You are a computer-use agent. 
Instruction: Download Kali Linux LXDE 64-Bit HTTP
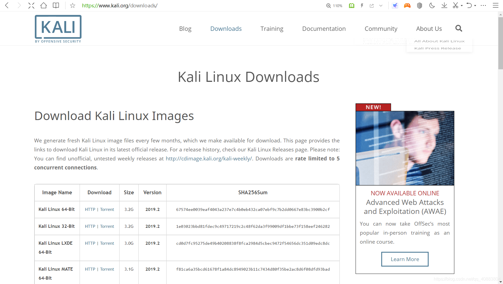tap(90, 243)
